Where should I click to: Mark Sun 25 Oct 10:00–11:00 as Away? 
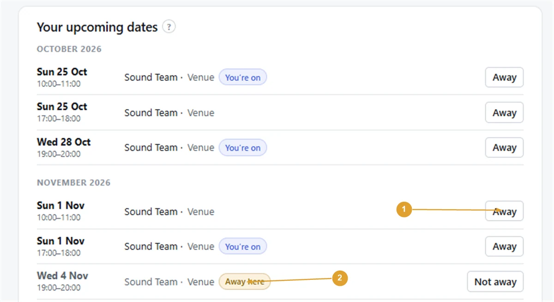point(504,78)
